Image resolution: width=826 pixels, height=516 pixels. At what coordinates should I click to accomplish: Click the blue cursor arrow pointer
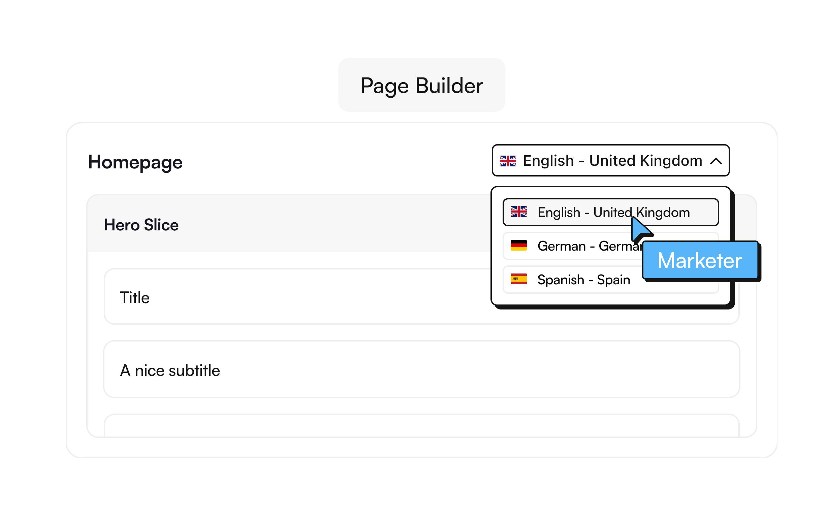(640, 229)
